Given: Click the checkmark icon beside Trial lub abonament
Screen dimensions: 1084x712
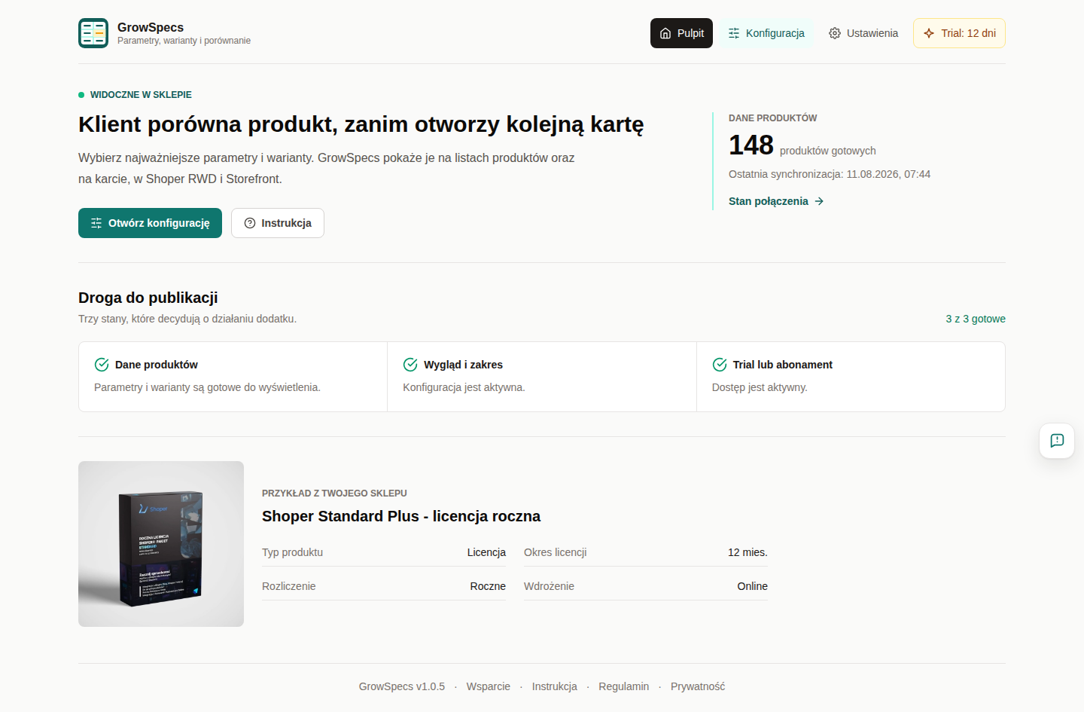Looking at the screenshot, I should click(720, 365).
